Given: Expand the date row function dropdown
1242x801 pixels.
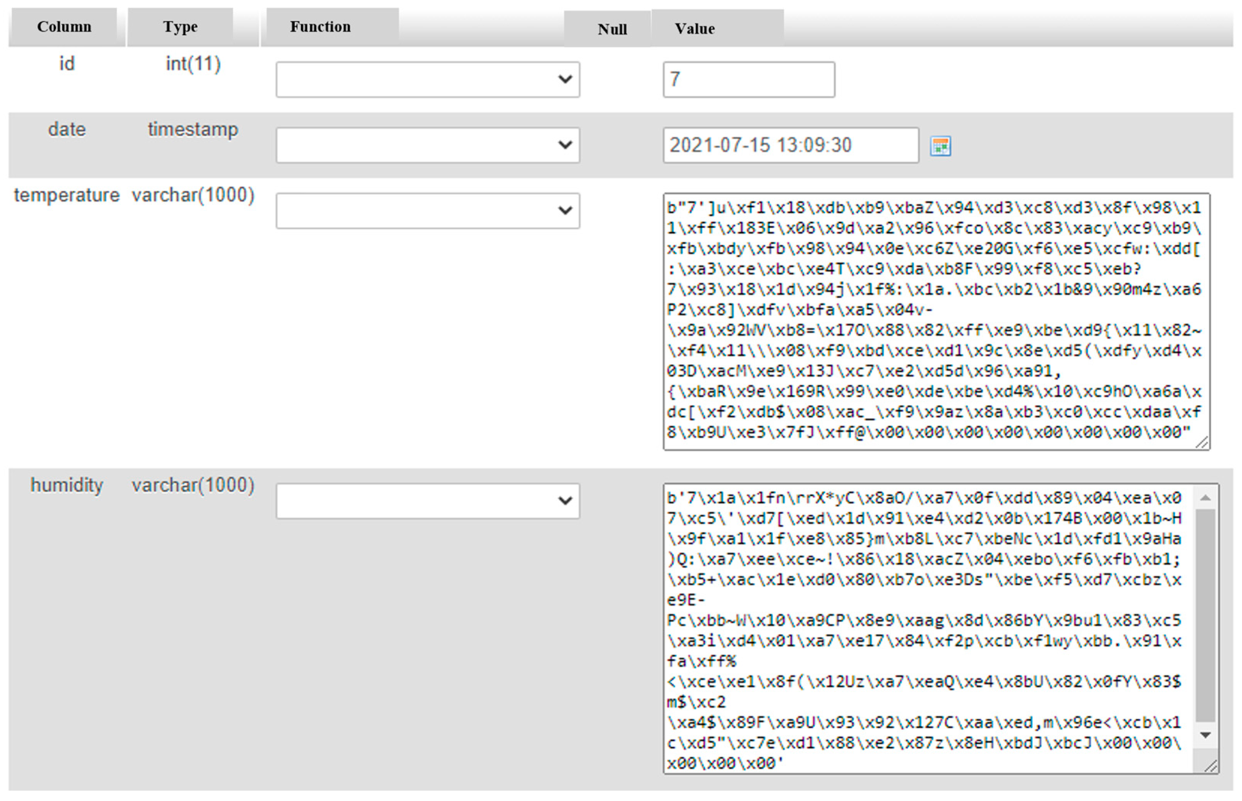Looking at the screenshot, I should coord(427,145).
